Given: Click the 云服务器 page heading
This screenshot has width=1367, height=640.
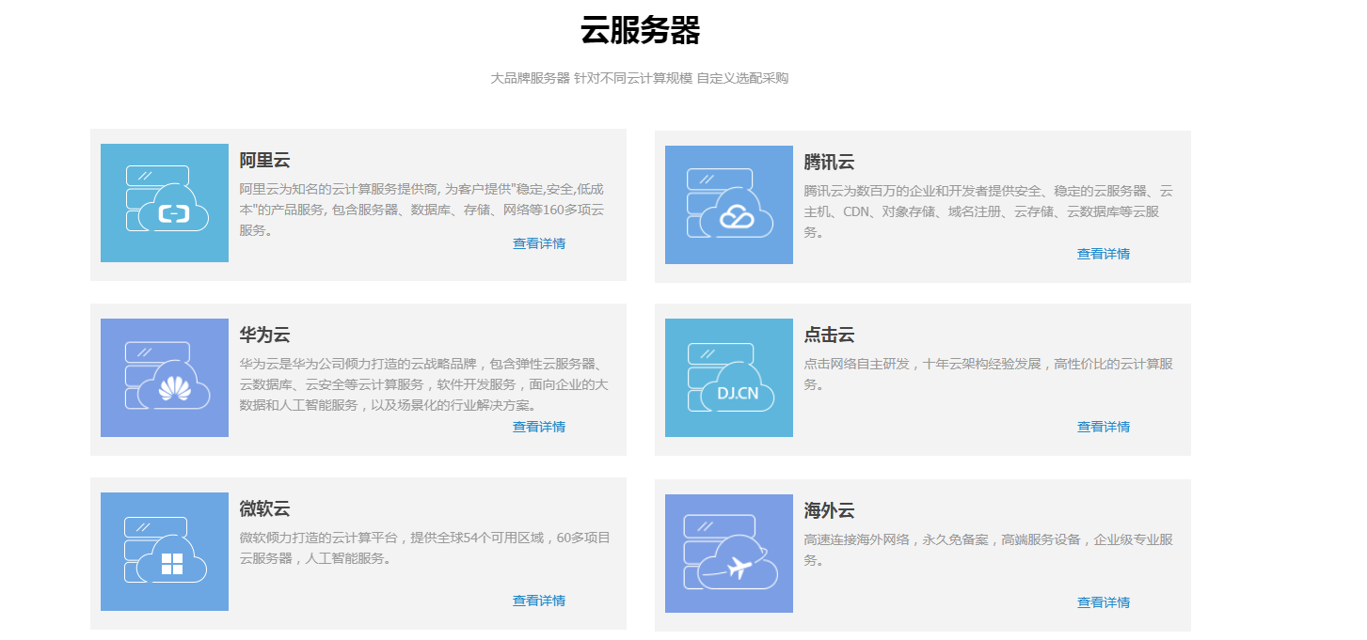Looking at the screenshot, I should pos(640,31).
